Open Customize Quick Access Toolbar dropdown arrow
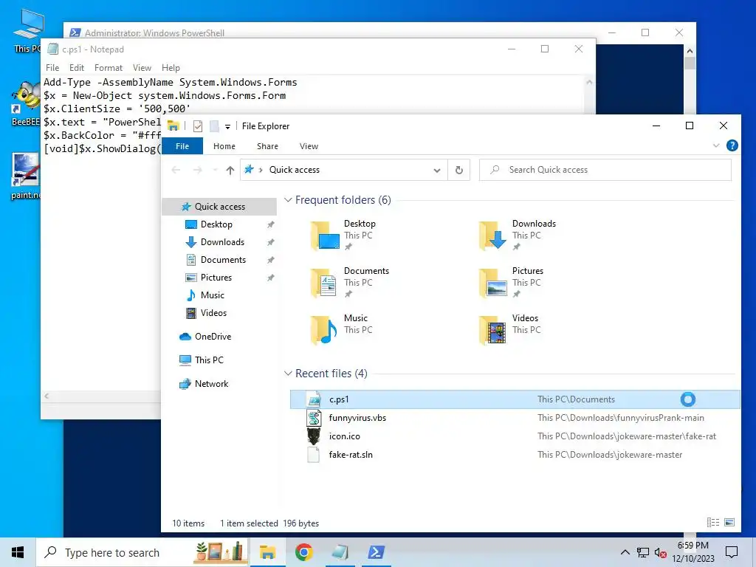This screenshot has height=567, width=756. [227, 127]
